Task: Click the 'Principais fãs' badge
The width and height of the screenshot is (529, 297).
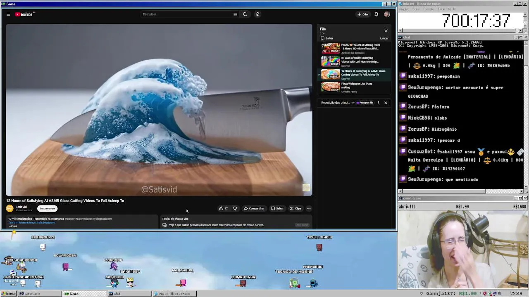Action: coord(365,103)
